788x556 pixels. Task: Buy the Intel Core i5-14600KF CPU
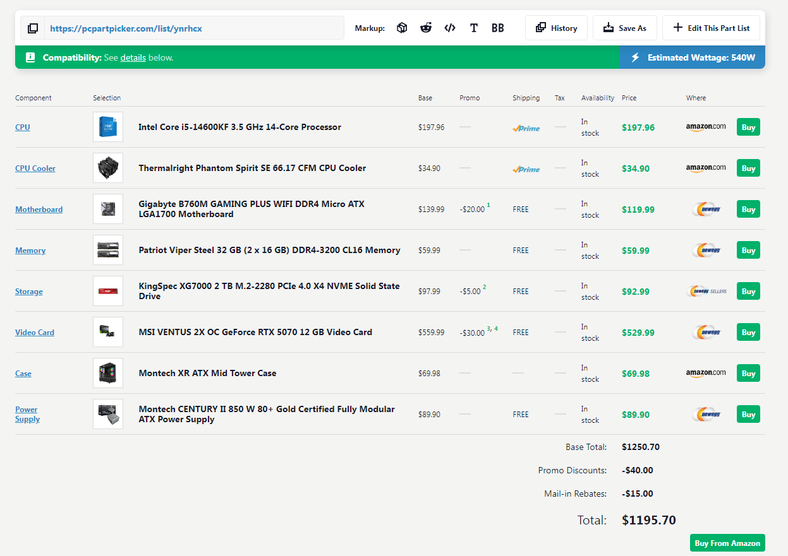pos(748,127)
